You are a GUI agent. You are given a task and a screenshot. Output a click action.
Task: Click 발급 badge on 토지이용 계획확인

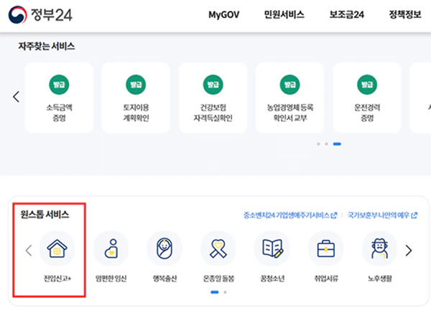pyautogui.click(x=136, y=84)
